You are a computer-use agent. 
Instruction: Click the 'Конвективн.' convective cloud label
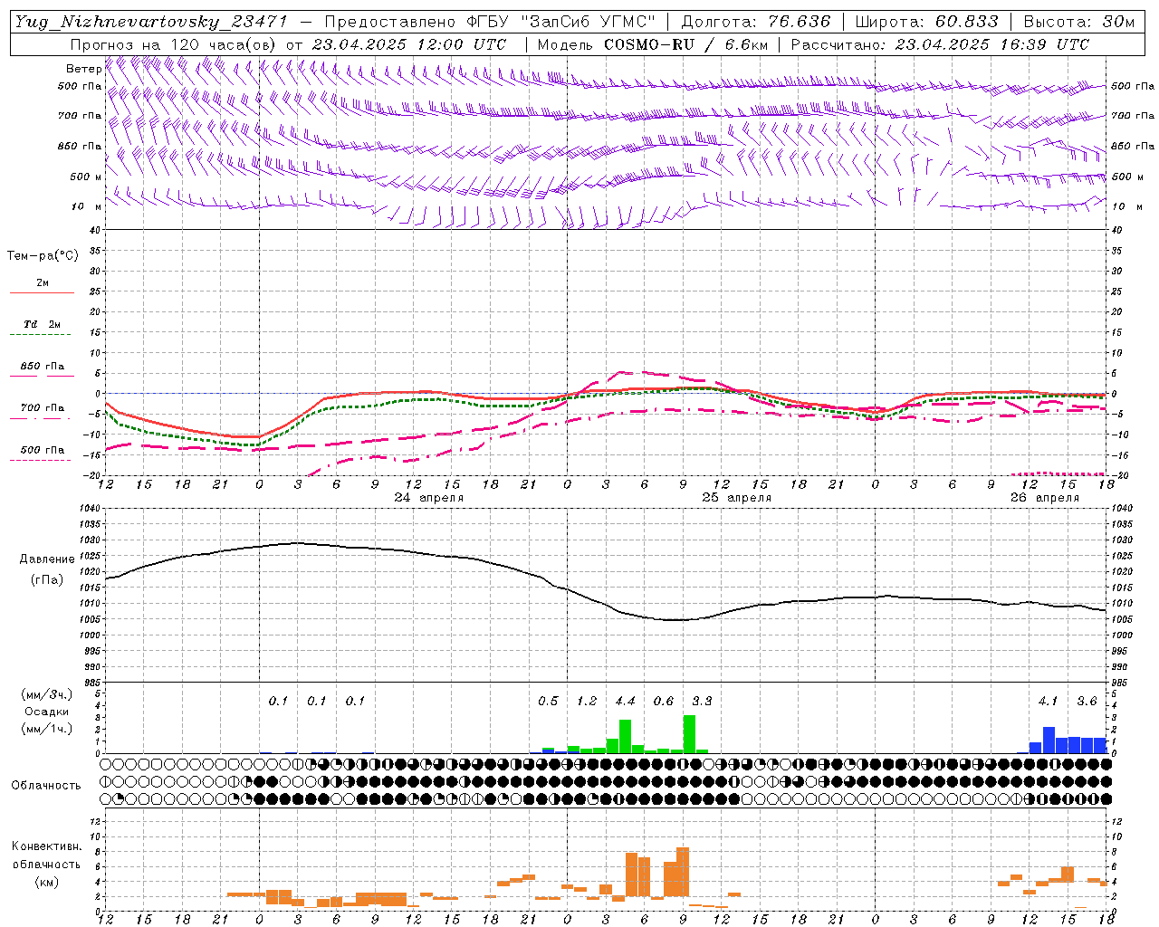[46, 846]
